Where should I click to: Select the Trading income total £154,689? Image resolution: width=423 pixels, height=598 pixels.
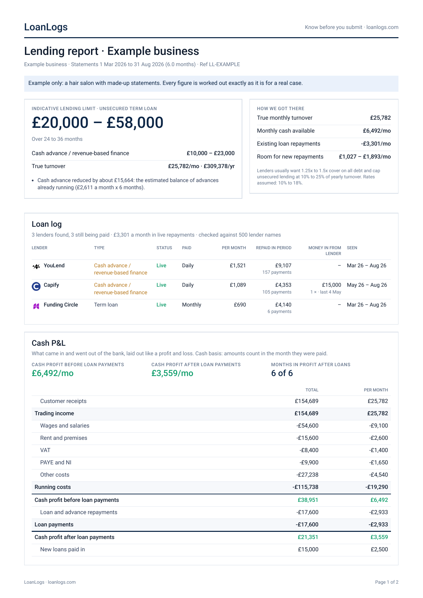(306, 414)
